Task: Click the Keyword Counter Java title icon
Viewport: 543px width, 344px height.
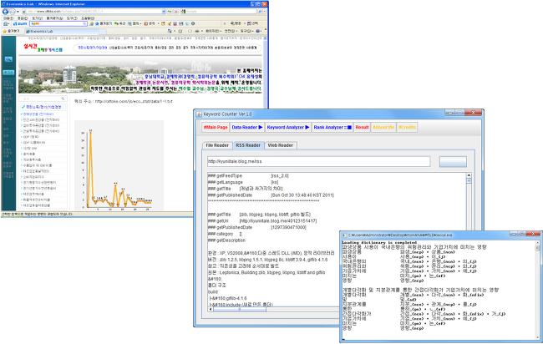Action: click(199, 114)
